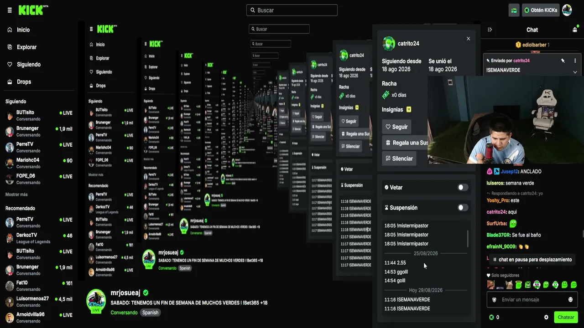
Task: Click the Spanish language tag
Action: [x=150, y=313]
